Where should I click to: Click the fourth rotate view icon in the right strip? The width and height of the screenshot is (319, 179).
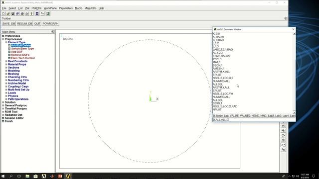283,140
